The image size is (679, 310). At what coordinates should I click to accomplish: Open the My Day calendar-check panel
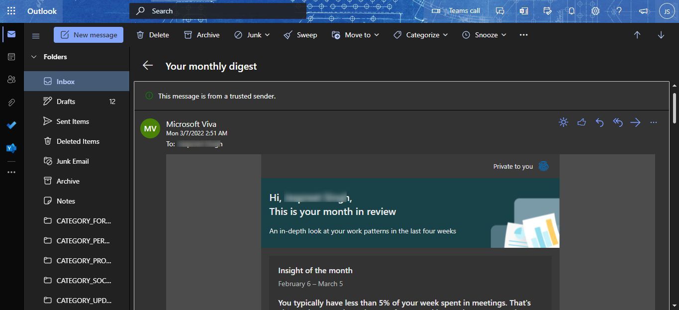[x=548, y=11]
